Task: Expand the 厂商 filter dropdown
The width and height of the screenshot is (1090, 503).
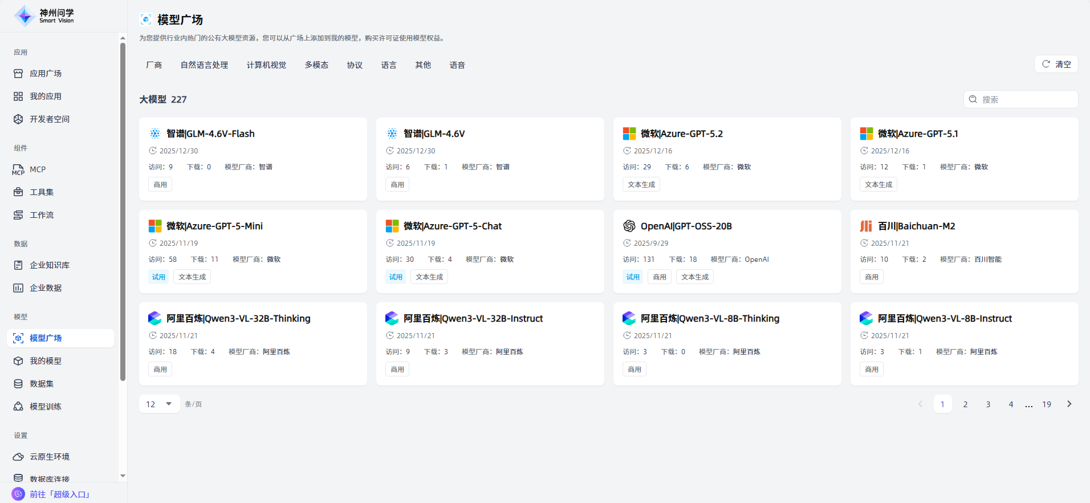Action: coord(154,65)
